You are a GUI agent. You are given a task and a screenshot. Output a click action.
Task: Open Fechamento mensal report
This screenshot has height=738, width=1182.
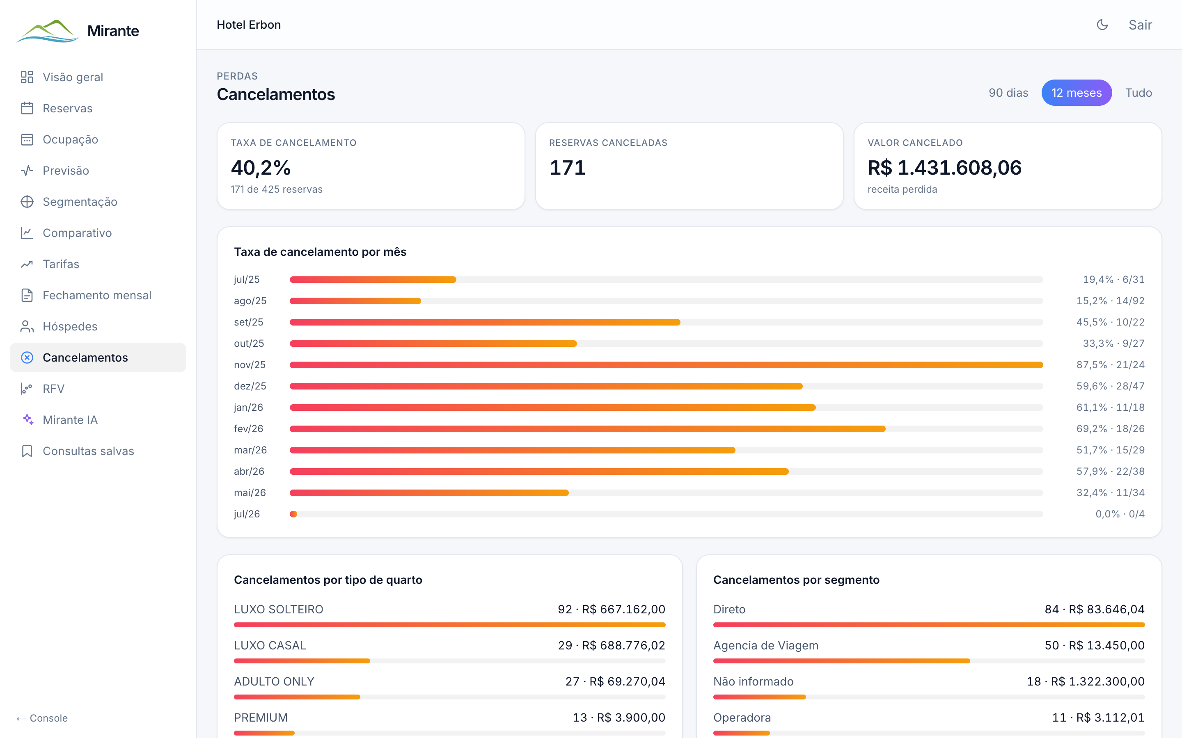(98, 295)
